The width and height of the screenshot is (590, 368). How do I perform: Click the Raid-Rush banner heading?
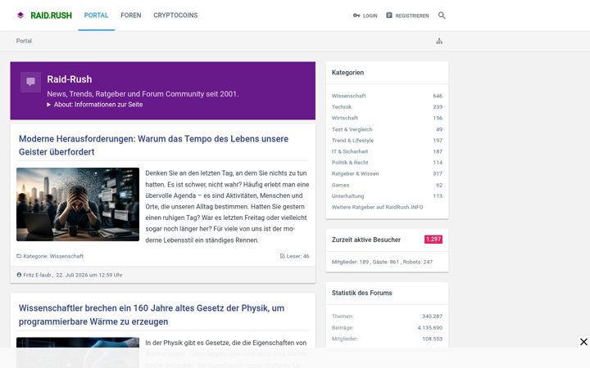click(69, 79)
